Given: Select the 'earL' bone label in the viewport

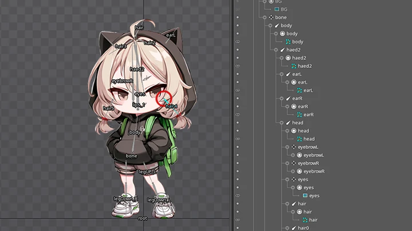Looking at the screenshot, I should pos(171,35).
